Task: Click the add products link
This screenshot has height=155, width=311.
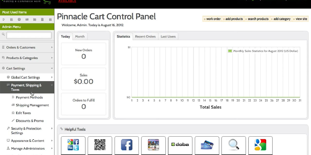Action: (x=234, y=19)
